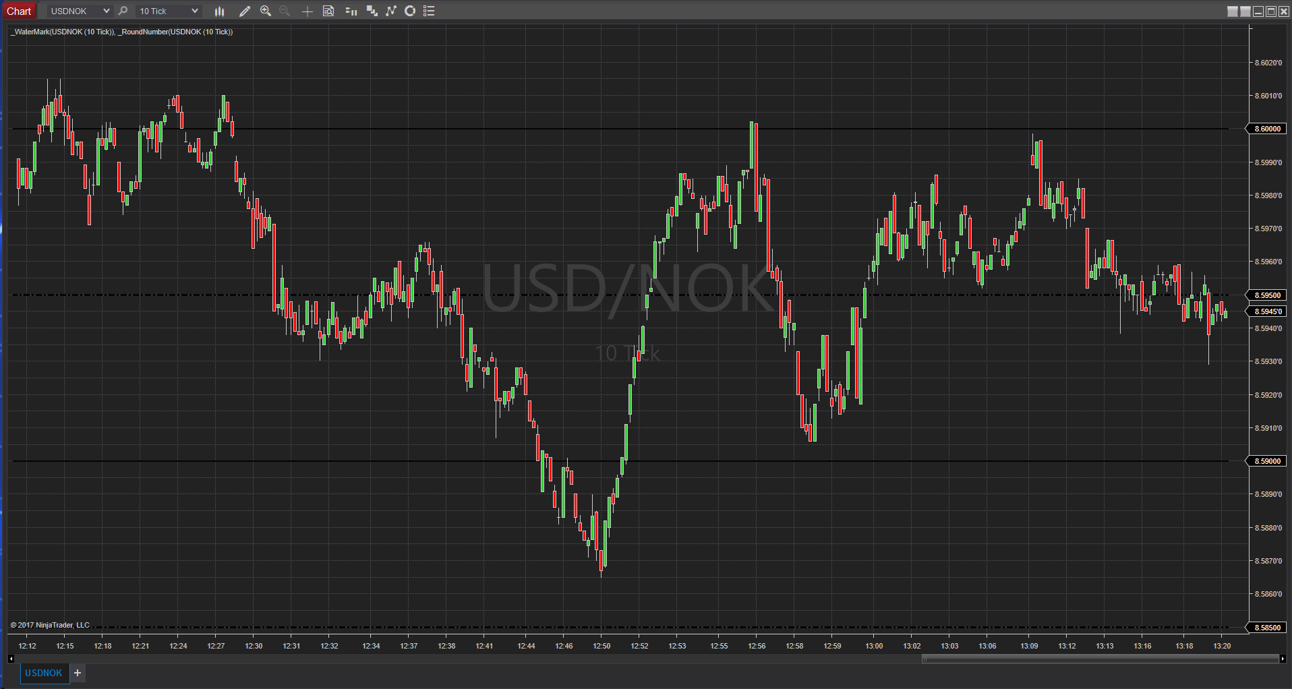Click the zoom in magnifier icon
Screen dimensions: 1292x689
click(266, 11)
